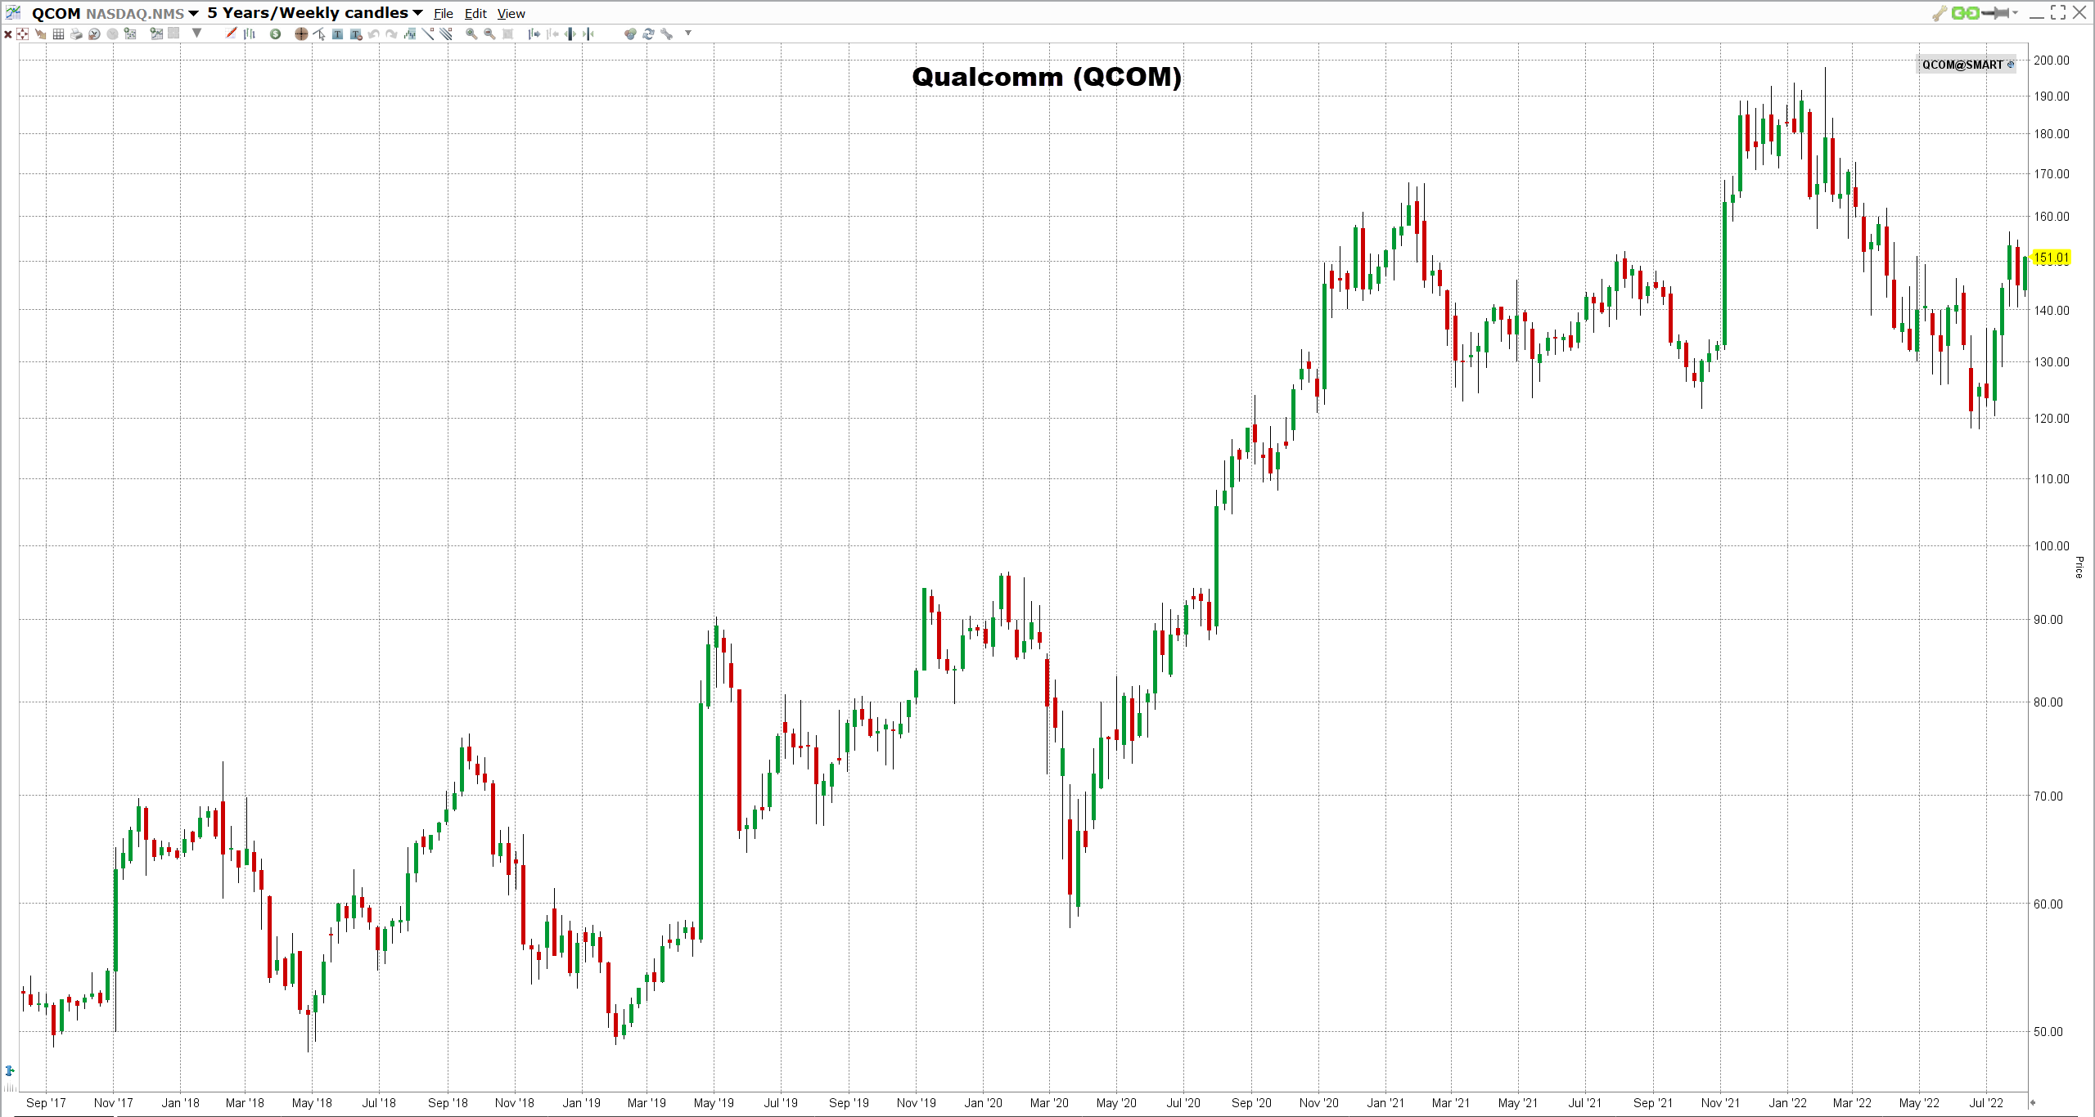This screenshot has height=1117, width=2095.
Task: Open the toolbar wrench configuration
Action: [667, 34]
